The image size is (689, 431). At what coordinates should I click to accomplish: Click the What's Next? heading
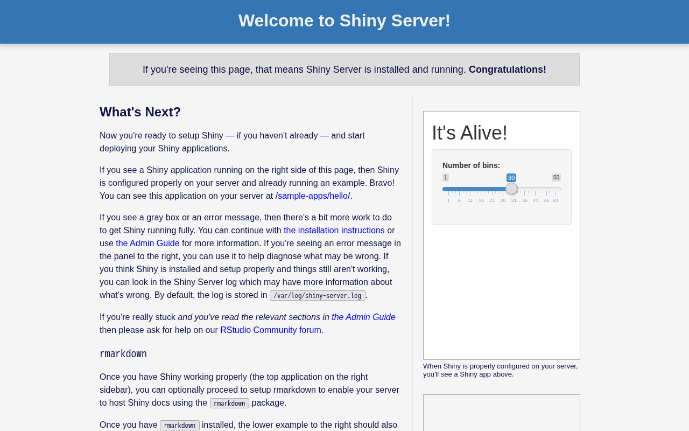tap(140, 112)
